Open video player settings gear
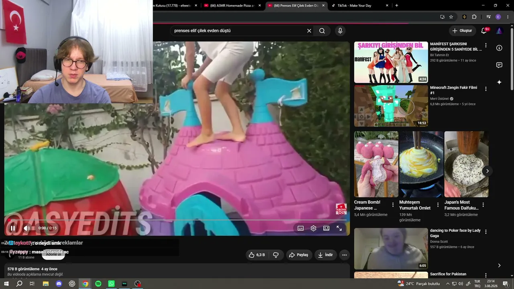This screenshot has height=289, width=514. pos(313,228)
